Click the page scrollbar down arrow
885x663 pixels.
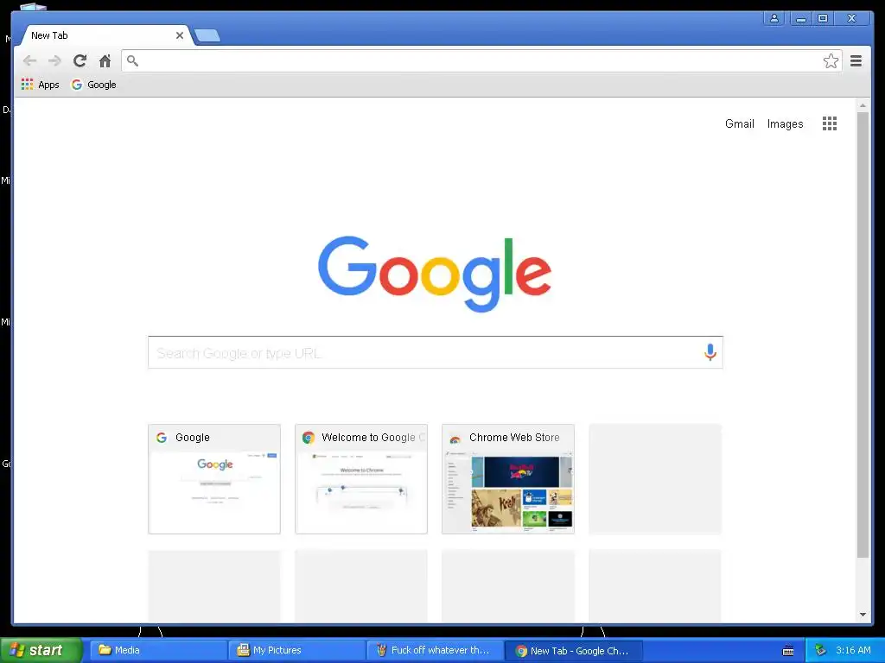(863, 615)
